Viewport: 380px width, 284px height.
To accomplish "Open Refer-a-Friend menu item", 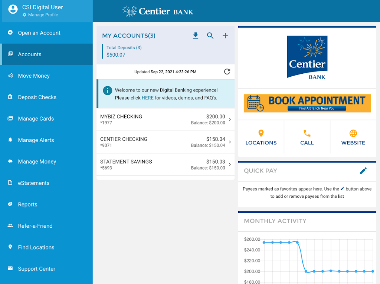I will point(46,226).
